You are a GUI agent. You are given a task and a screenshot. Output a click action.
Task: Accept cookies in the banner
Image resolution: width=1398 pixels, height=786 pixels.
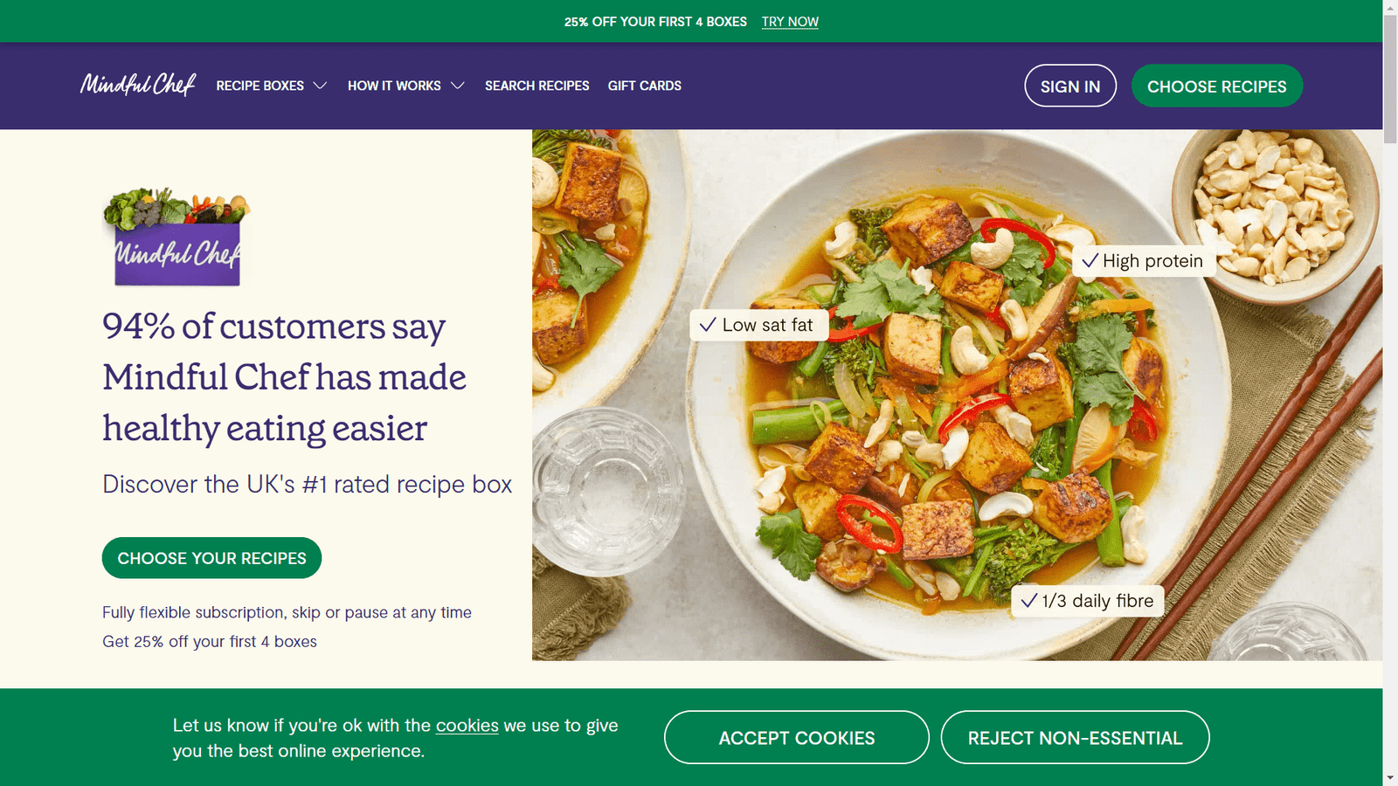pos(796,738)
